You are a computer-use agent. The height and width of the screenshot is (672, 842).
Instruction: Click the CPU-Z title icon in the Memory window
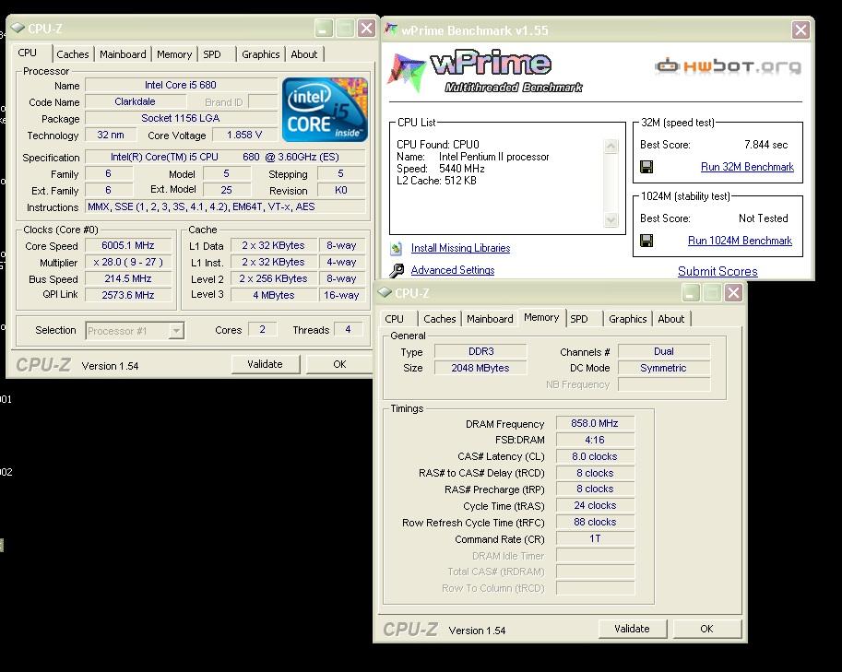(385, 292)
